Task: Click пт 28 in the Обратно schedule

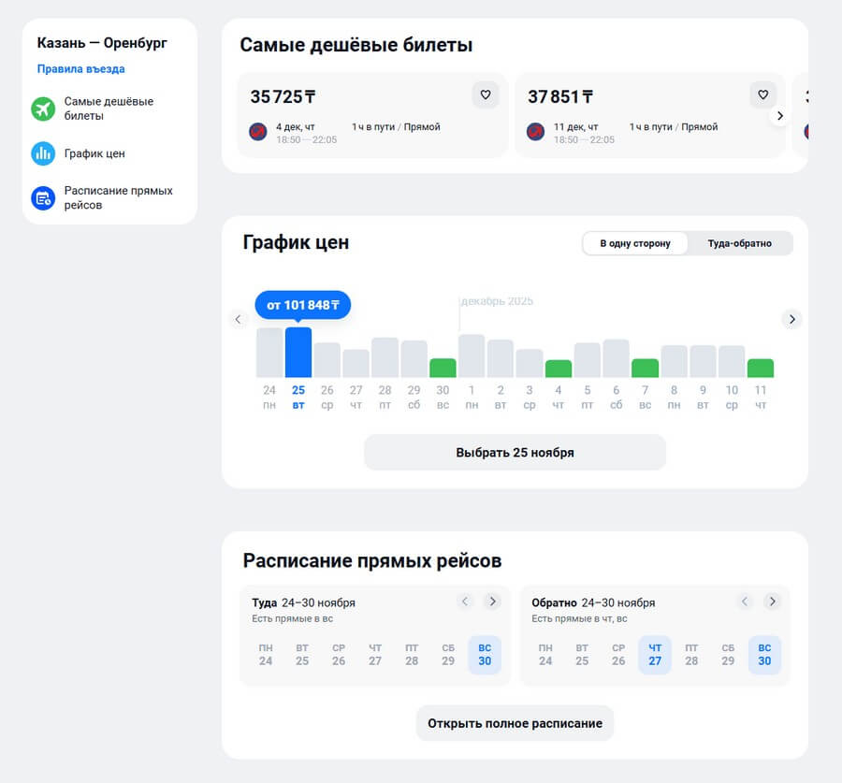Action: (691, 655)
